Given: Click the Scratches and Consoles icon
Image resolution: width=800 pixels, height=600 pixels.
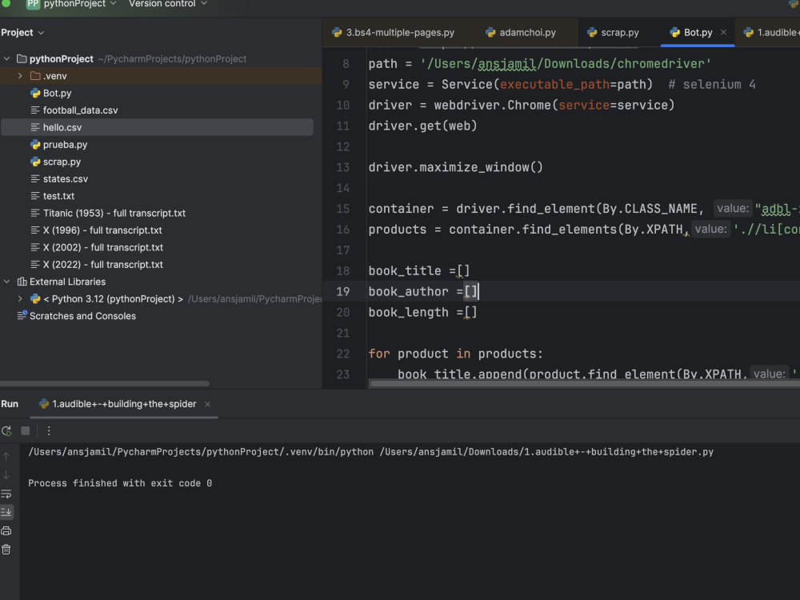Looking at the screenshot, I should click(x=22, y=316).
